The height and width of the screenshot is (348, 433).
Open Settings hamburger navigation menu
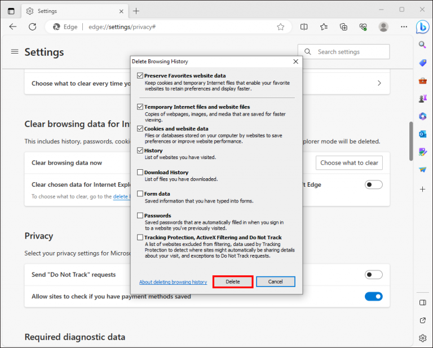(15, 52)
